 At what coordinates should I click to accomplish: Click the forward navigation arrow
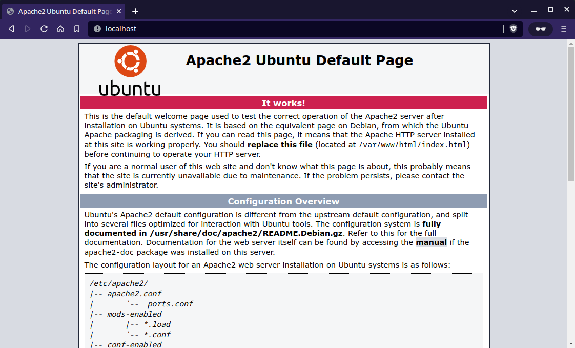pos(27,29)
